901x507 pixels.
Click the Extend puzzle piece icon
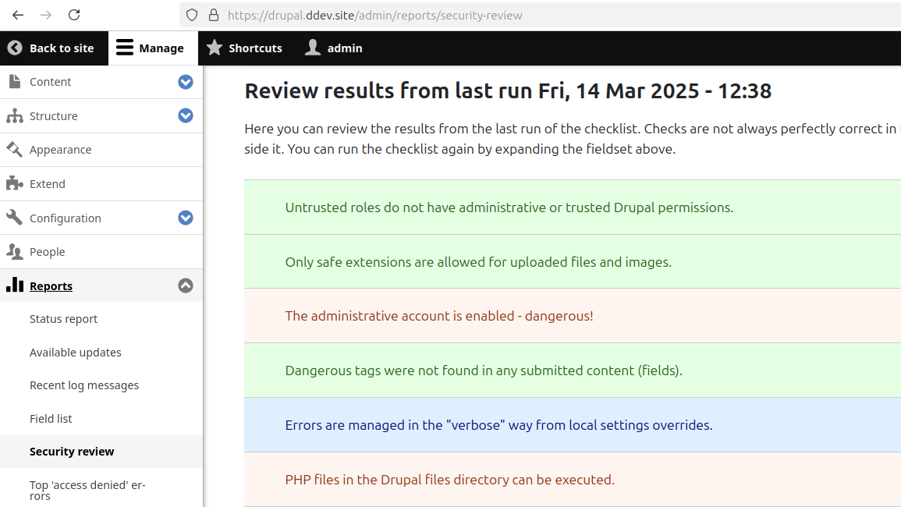[x=14, y=183]
